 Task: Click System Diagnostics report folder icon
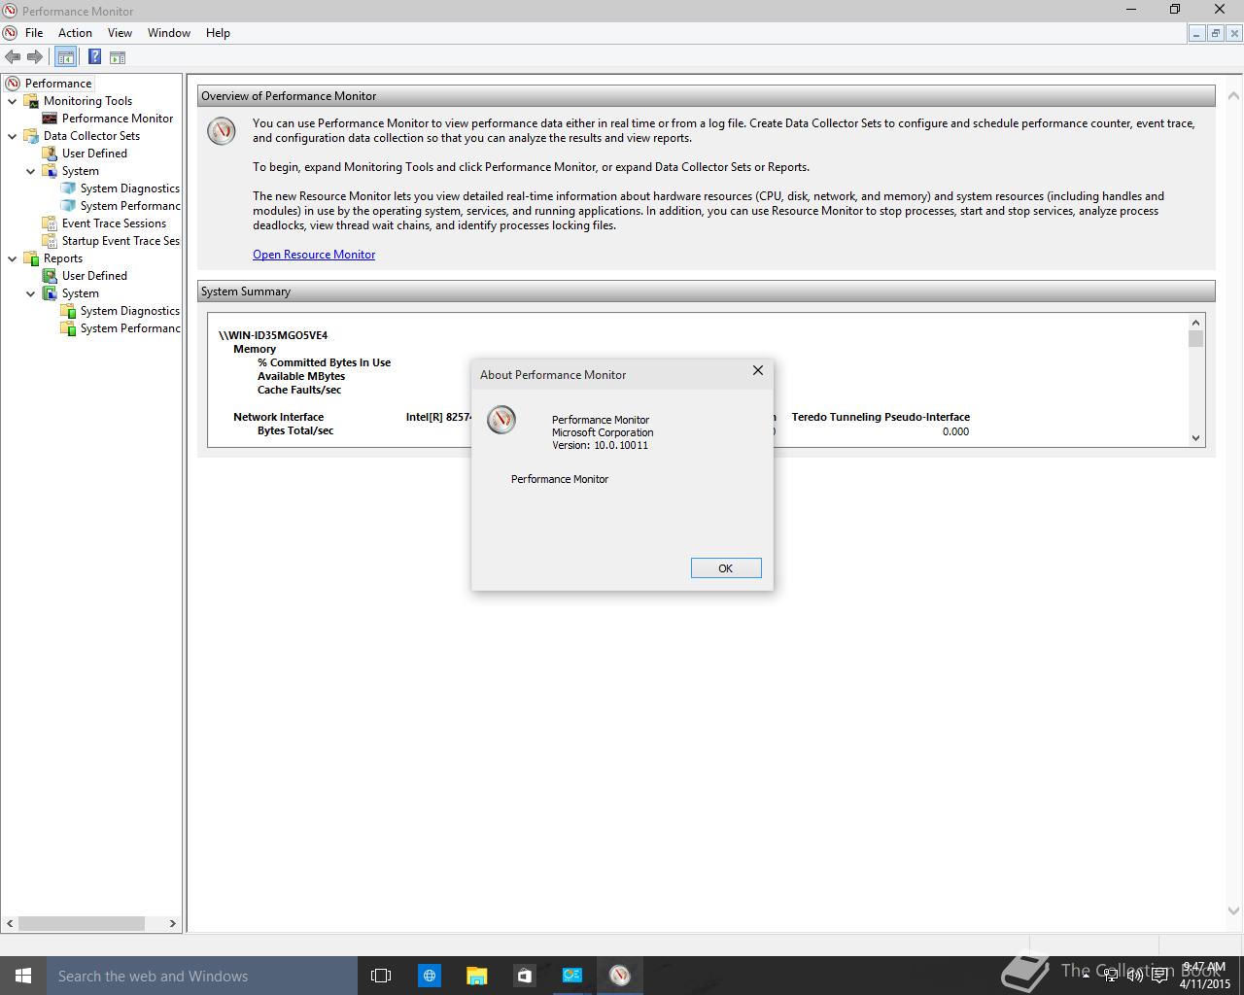68,311
